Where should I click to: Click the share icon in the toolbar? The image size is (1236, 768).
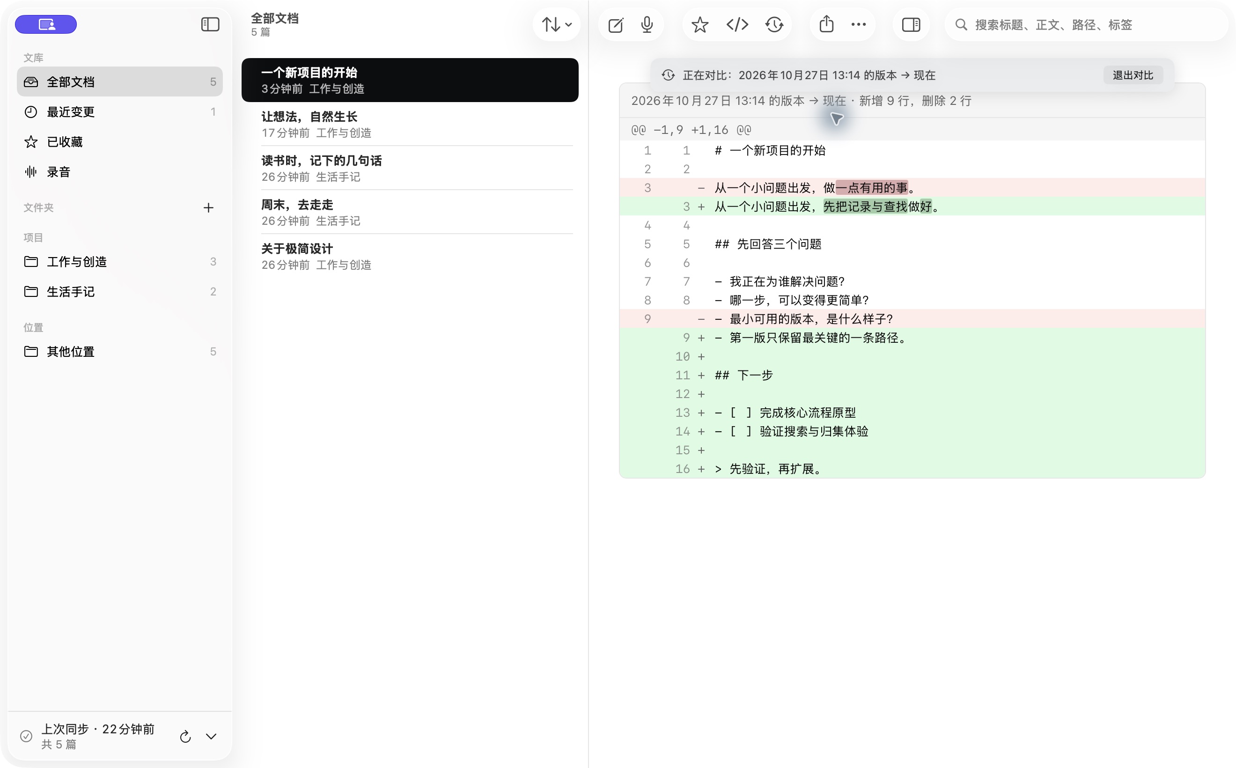(x=826, y=24)
